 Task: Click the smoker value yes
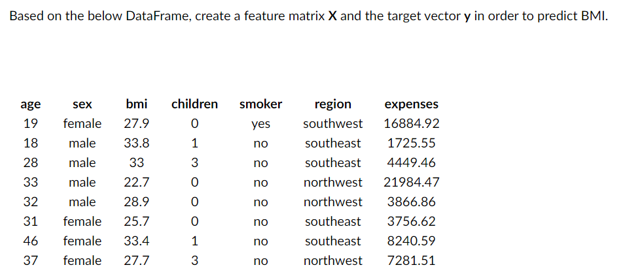click(260, 125)
